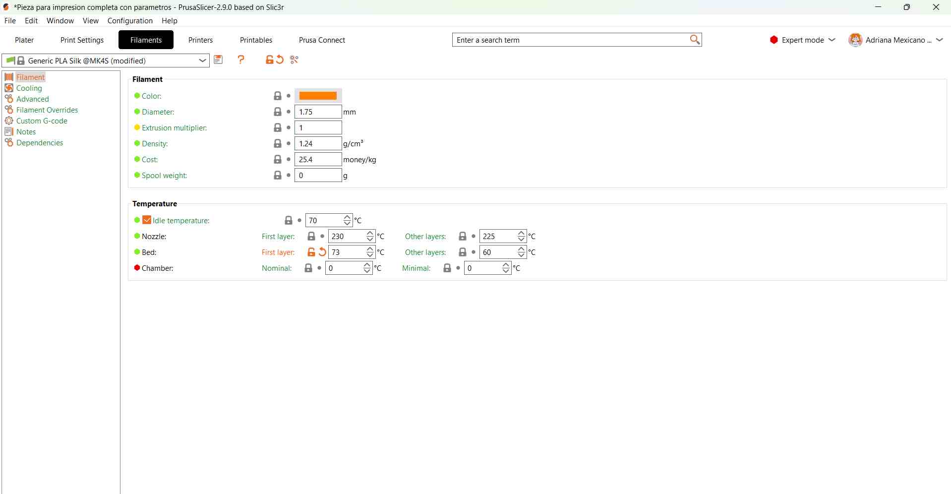Image resolution: width=951 pixels, height=494 pixels.
Task: Open the View menu
Action: tap(91, 21)
